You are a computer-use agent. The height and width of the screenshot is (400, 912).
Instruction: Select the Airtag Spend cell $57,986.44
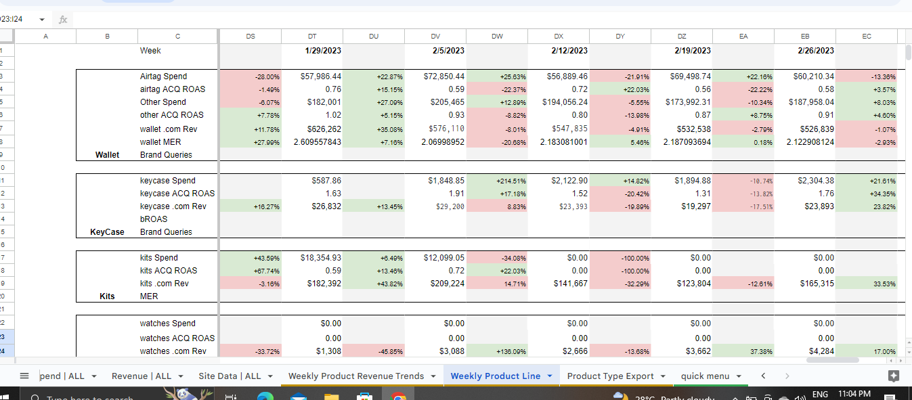[x=311, y=76]
